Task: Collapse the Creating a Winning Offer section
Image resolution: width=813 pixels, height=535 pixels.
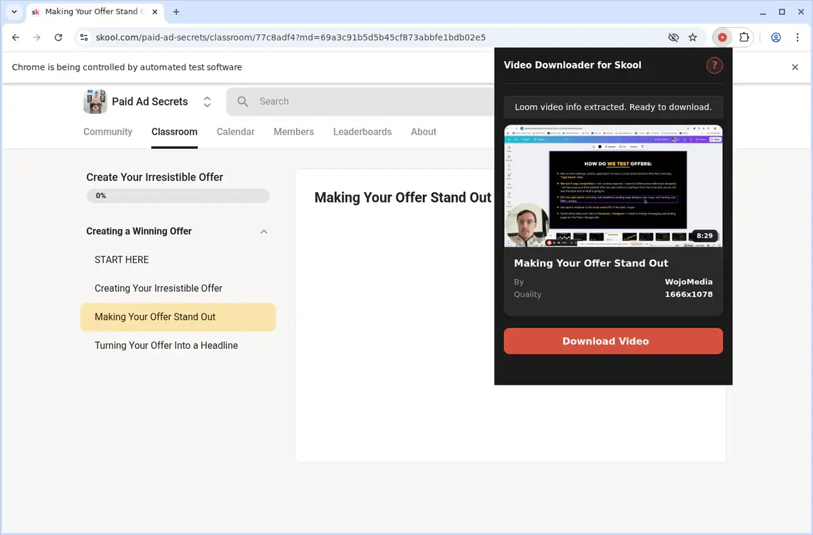Action: pos(264,232)
